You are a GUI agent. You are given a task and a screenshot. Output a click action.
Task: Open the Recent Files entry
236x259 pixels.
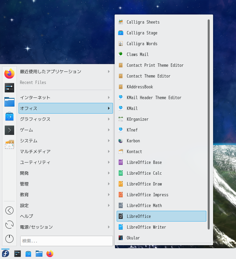pos(66,82)
